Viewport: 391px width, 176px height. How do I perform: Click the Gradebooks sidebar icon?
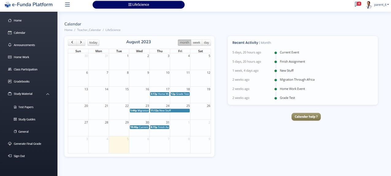(x=10, y=81)
